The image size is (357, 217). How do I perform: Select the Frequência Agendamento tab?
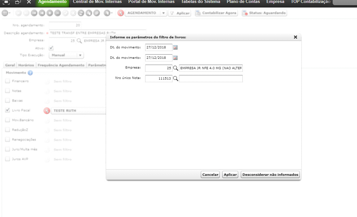coord(61,65)
